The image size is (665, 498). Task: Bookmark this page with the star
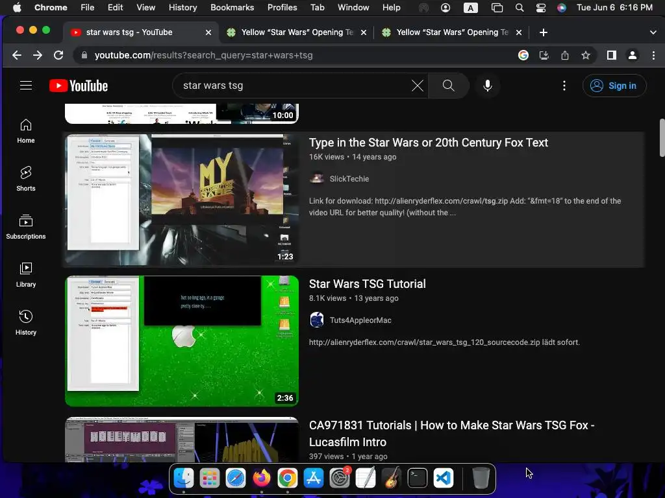586,55
